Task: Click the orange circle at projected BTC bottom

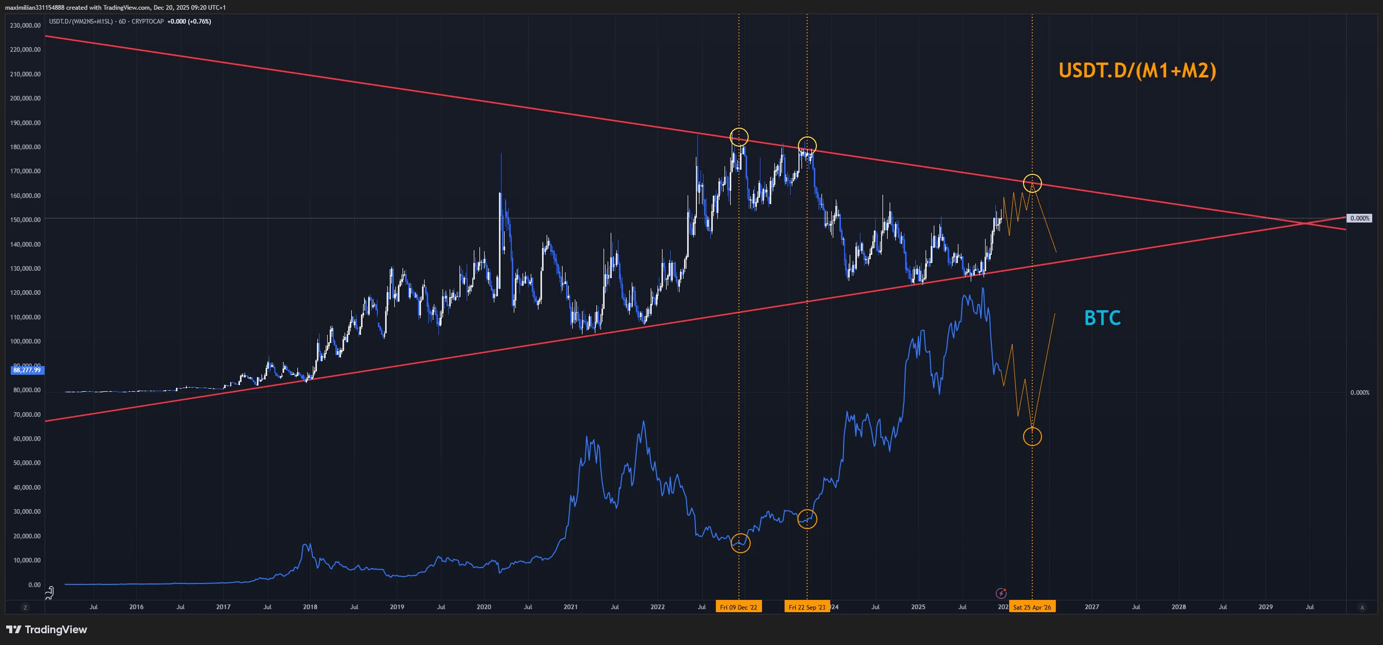Action: click(1032, 436)
